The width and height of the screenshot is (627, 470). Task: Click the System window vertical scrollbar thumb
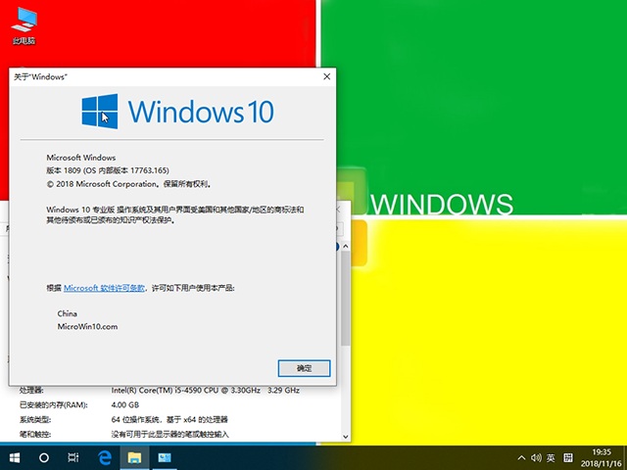[x=346, y=298]
